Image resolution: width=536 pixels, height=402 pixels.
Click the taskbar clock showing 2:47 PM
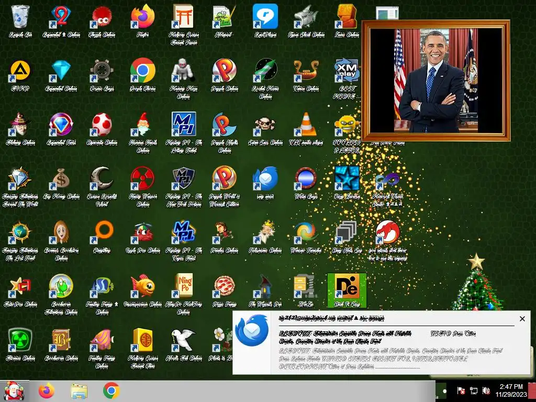(511, 390)
